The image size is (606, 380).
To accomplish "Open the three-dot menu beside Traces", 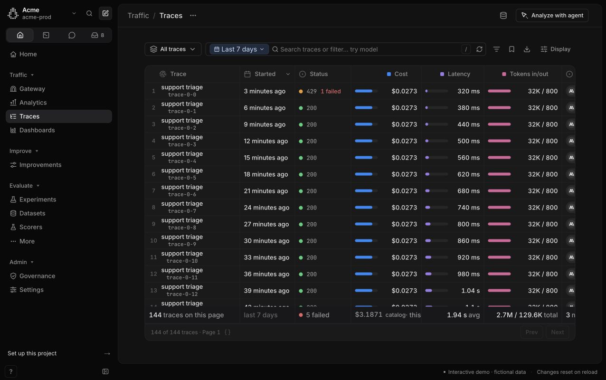I will (193, 16).
